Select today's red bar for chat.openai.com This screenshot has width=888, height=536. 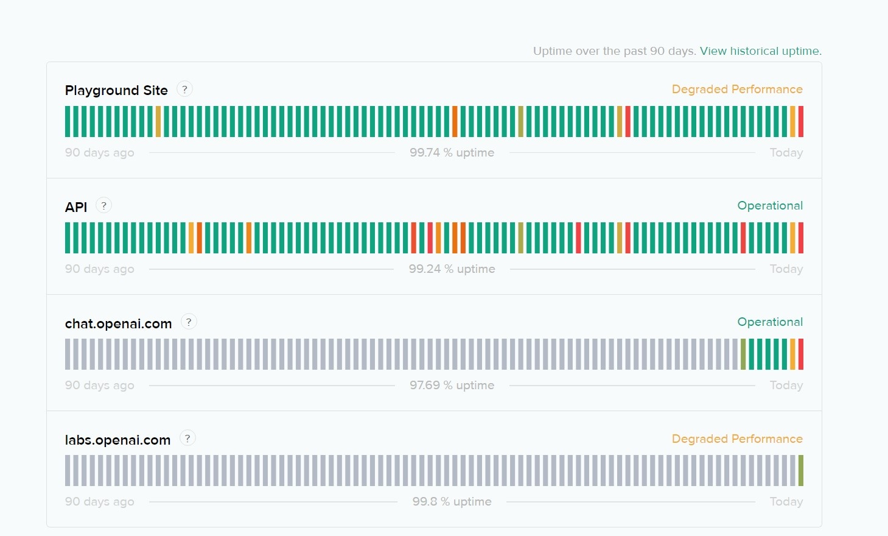801,354
